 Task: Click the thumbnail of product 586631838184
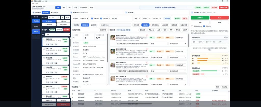(x=113, y=38)
